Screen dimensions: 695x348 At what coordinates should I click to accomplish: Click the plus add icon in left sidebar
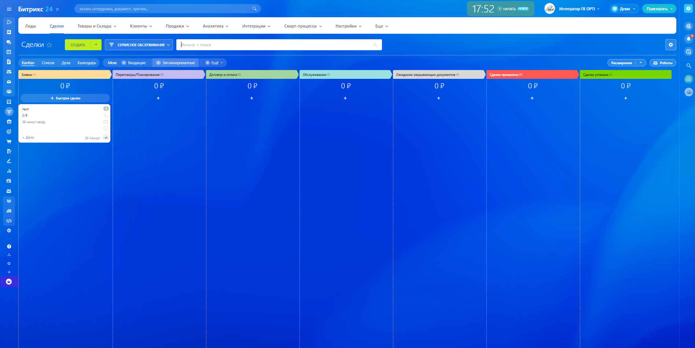(x=9, y=272)
